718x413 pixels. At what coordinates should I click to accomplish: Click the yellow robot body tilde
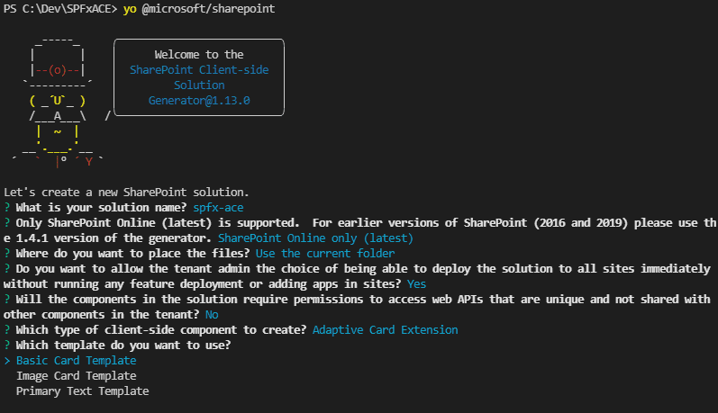pos(58,131)
